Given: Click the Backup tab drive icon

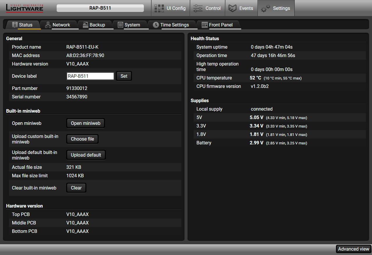Looking at the screenshot, I should [x=85, y=25].
